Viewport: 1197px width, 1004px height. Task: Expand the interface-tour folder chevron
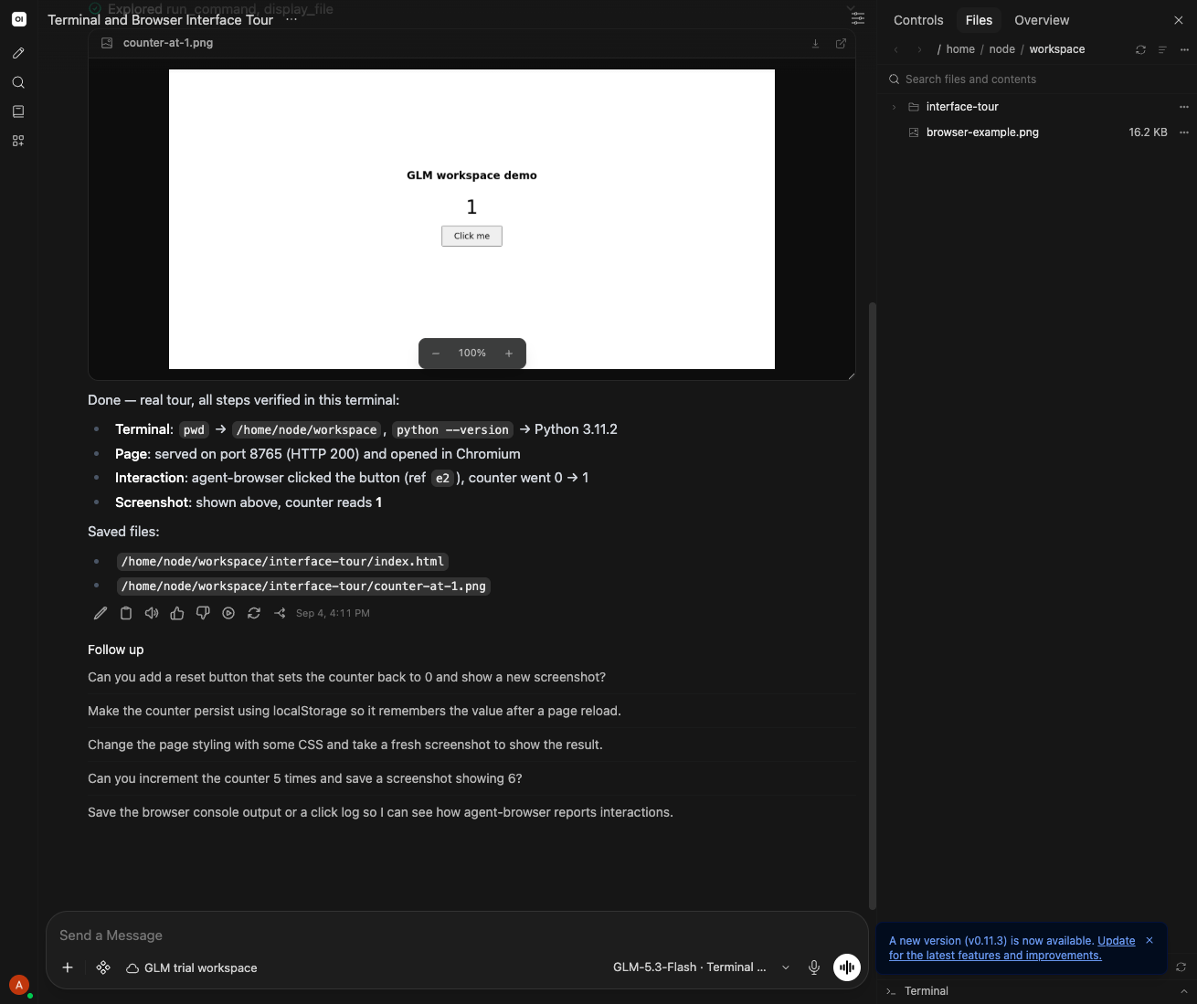click(x=895, y=107)
